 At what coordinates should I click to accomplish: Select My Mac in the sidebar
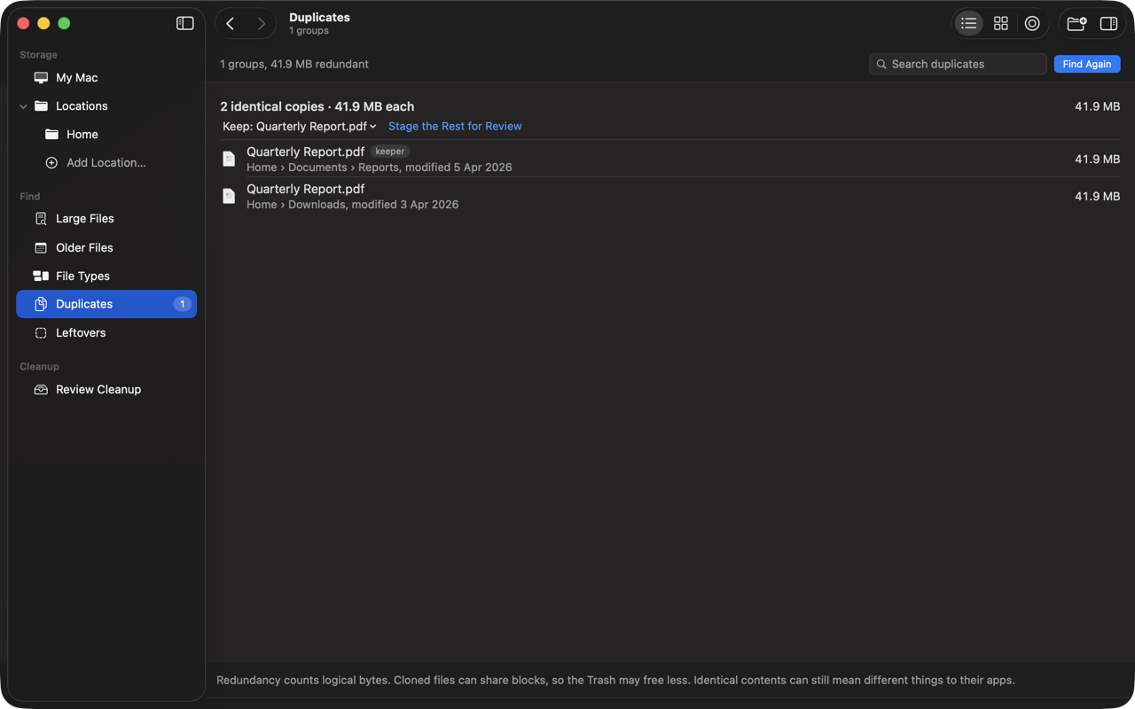pos(106,78)
